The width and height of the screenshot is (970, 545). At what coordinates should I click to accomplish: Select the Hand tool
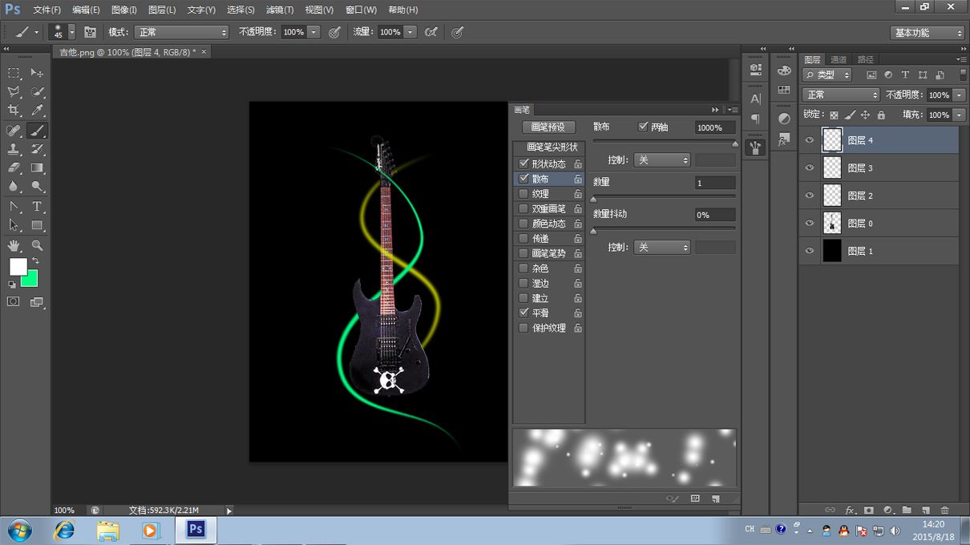[14, 245]
